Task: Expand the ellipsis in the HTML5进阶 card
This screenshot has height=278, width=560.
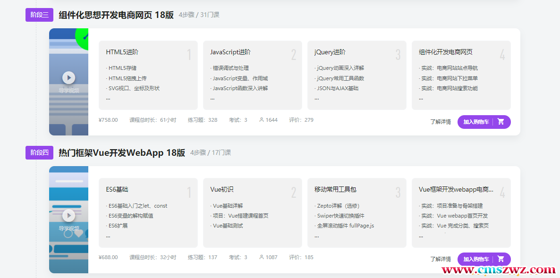Action: [x=108, y=98]
